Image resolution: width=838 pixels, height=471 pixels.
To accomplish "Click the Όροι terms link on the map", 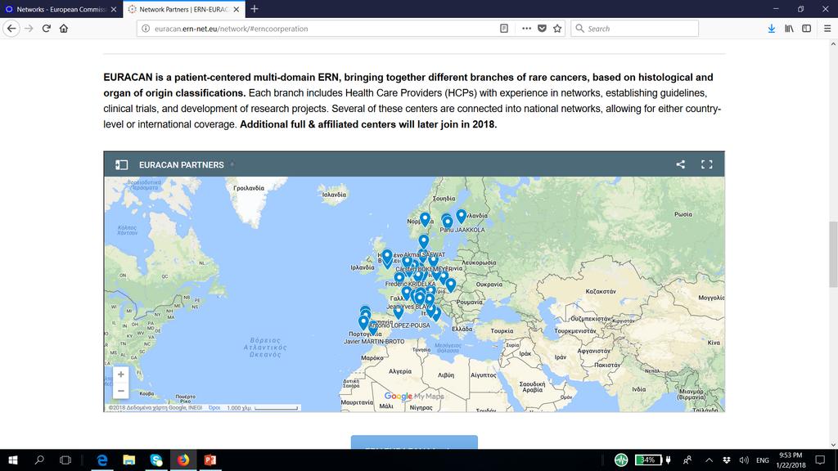I will click(x=214, y=407).
